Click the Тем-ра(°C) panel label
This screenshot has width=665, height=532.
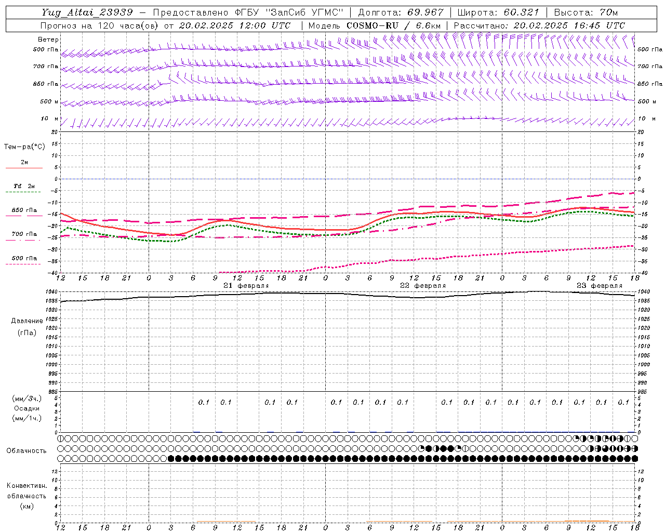pyautogui.click(x=24, y=147)
